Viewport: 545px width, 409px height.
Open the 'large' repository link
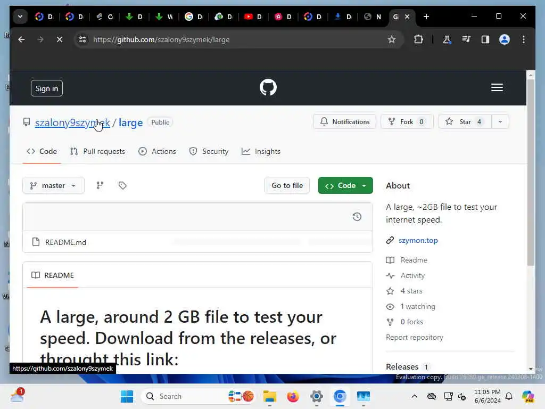(x=131, y=122)
